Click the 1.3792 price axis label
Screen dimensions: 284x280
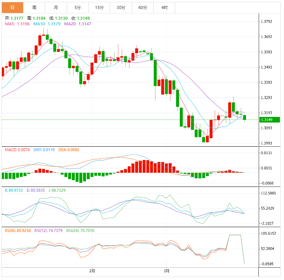(x=266, y=22)
